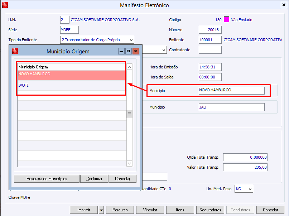This screenshot has width=289, height=216.
Task: Click the Código value 130
Action: [218, 20]
